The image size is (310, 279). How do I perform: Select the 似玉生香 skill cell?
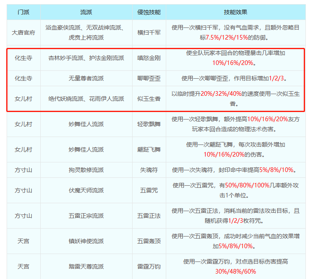tap(149, 99)
